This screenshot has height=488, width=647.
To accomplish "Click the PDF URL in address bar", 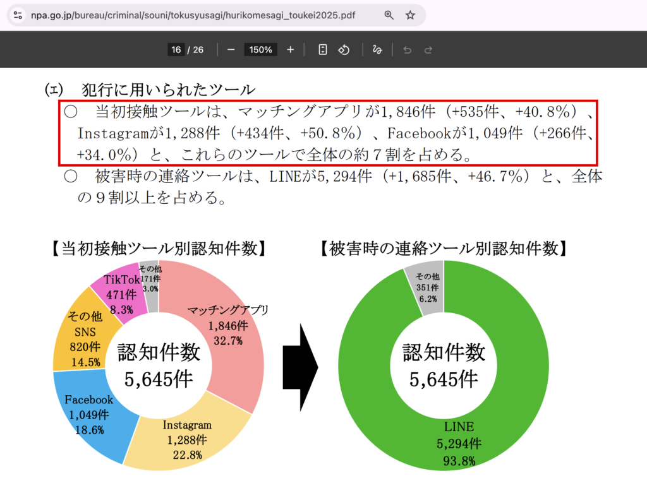I will click(x=193, y=15).
